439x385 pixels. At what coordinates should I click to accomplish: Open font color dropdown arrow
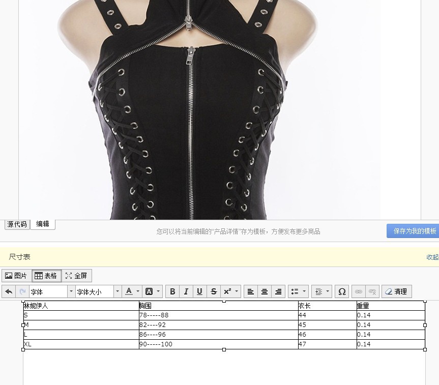point(138,292)
